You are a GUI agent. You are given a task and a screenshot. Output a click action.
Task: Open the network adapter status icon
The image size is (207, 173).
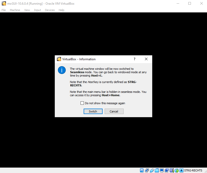pos(147,170)
